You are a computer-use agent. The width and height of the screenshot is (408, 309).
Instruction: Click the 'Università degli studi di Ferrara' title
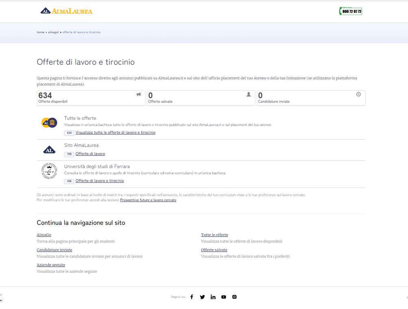97,166
